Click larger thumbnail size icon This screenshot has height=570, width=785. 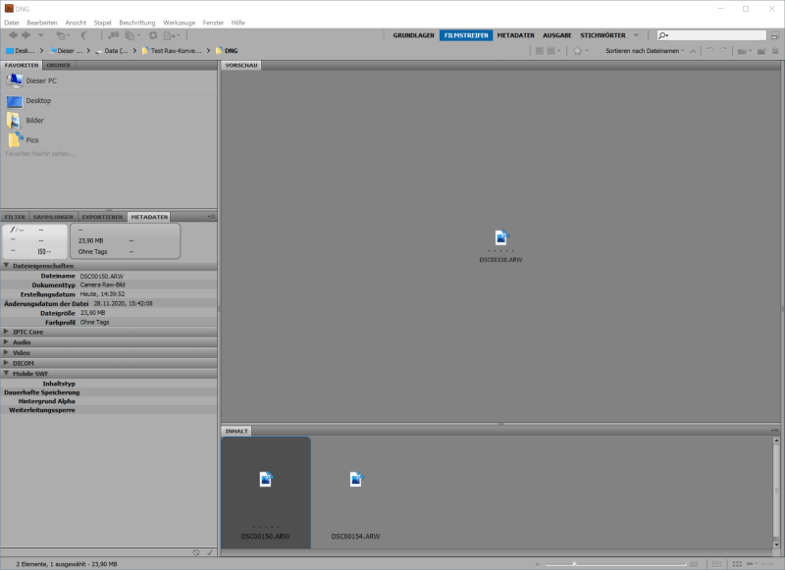(694, 564)
